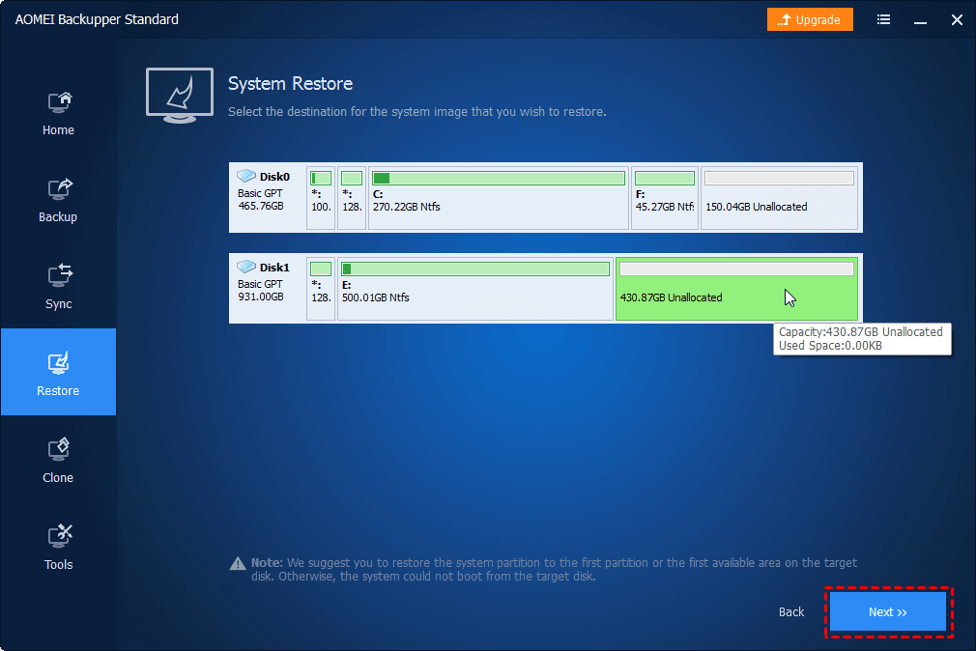The height and width of the screenshot is (651, 976).
Task: Click the Disk1 label text
Action: [274, 268]
